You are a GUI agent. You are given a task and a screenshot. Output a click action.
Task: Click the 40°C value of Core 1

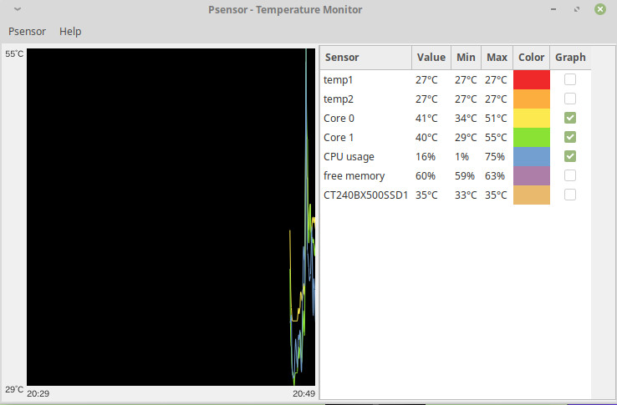pyautogui.click(x=426, y=138)
